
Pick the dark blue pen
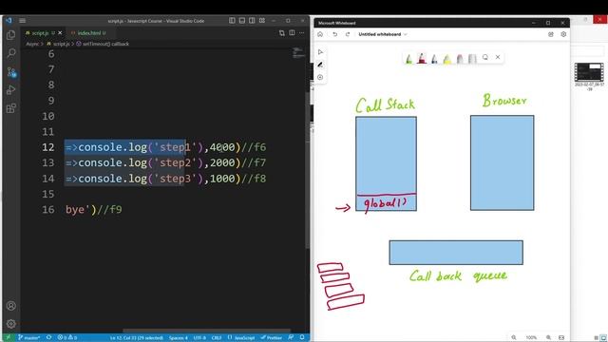[434, 59]
